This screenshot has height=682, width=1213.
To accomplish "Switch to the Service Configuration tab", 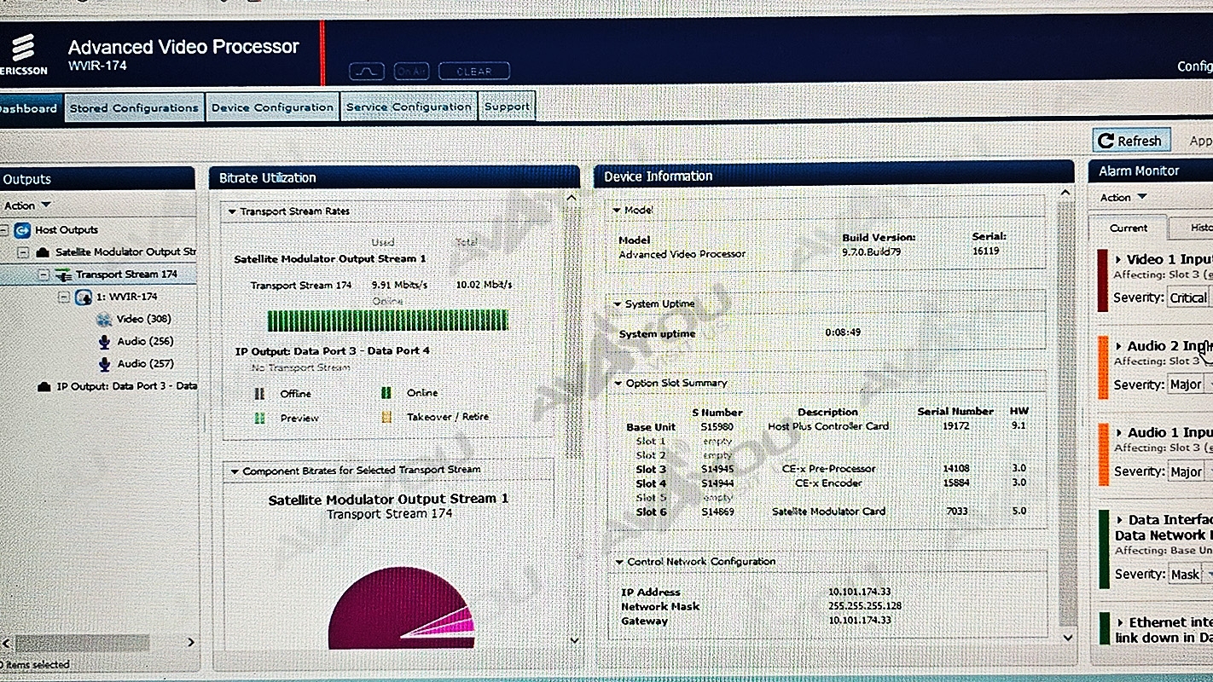I will 409,107.
